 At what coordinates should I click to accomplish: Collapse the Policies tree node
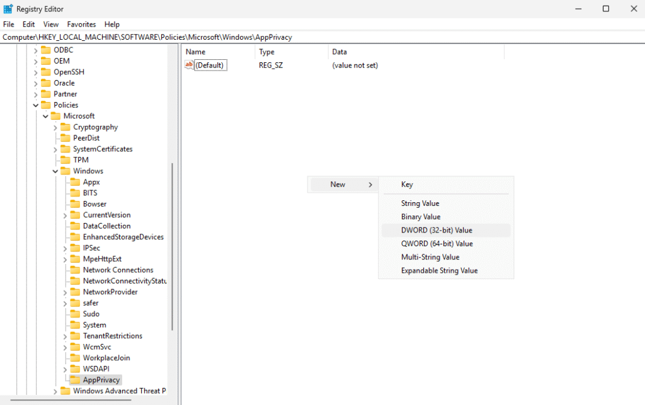click(35, 105)
